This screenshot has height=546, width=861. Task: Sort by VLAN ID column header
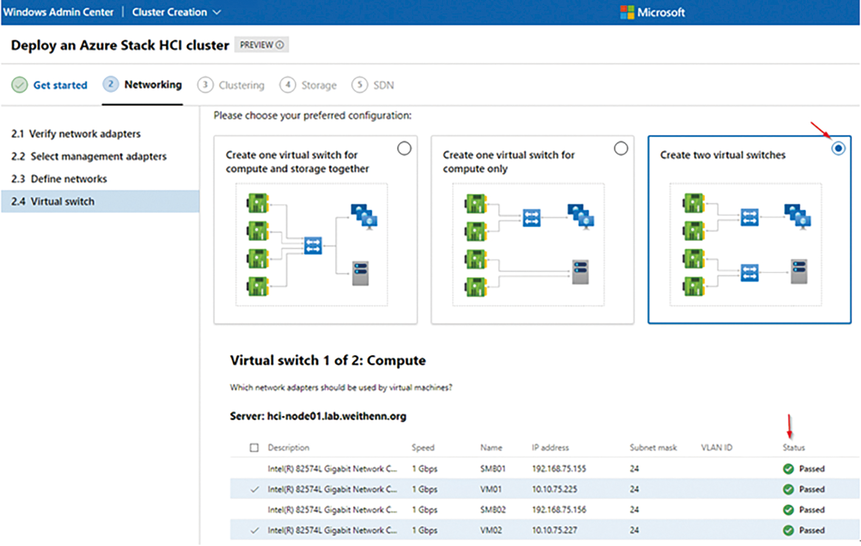pyautogui.click(x=716, y=448)
